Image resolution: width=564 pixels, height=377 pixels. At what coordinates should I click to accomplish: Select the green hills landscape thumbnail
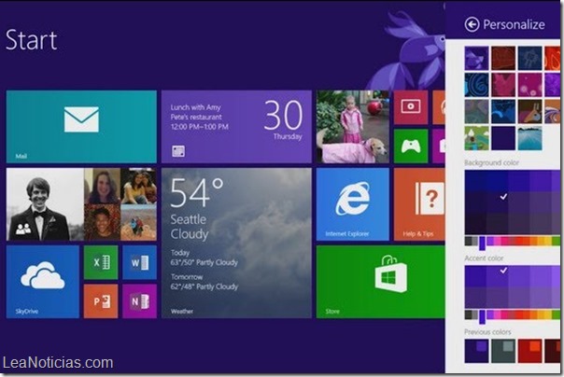(476, 138)
